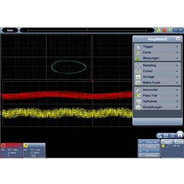Click the Force trigger button
Viewport: 184px width, 184px height.
[x=179, y=142]
